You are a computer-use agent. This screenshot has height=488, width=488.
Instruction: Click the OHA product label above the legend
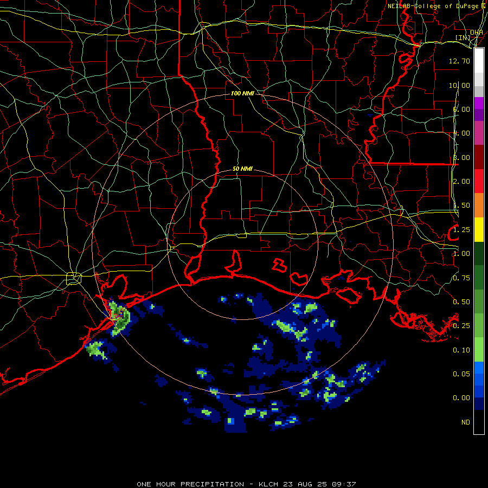477,33
